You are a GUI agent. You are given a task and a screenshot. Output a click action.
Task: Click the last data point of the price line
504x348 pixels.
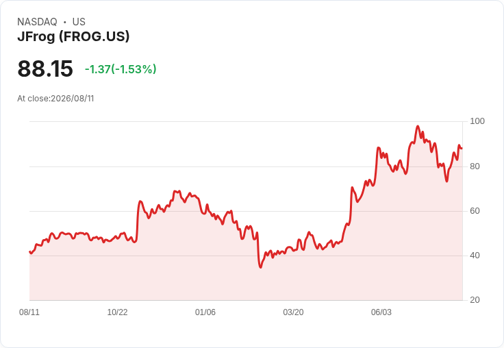pos(462,148)
